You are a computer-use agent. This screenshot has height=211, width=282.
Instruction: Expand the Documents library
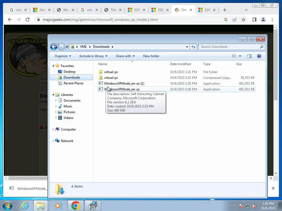pyautogui.click(x=56, y=101)
